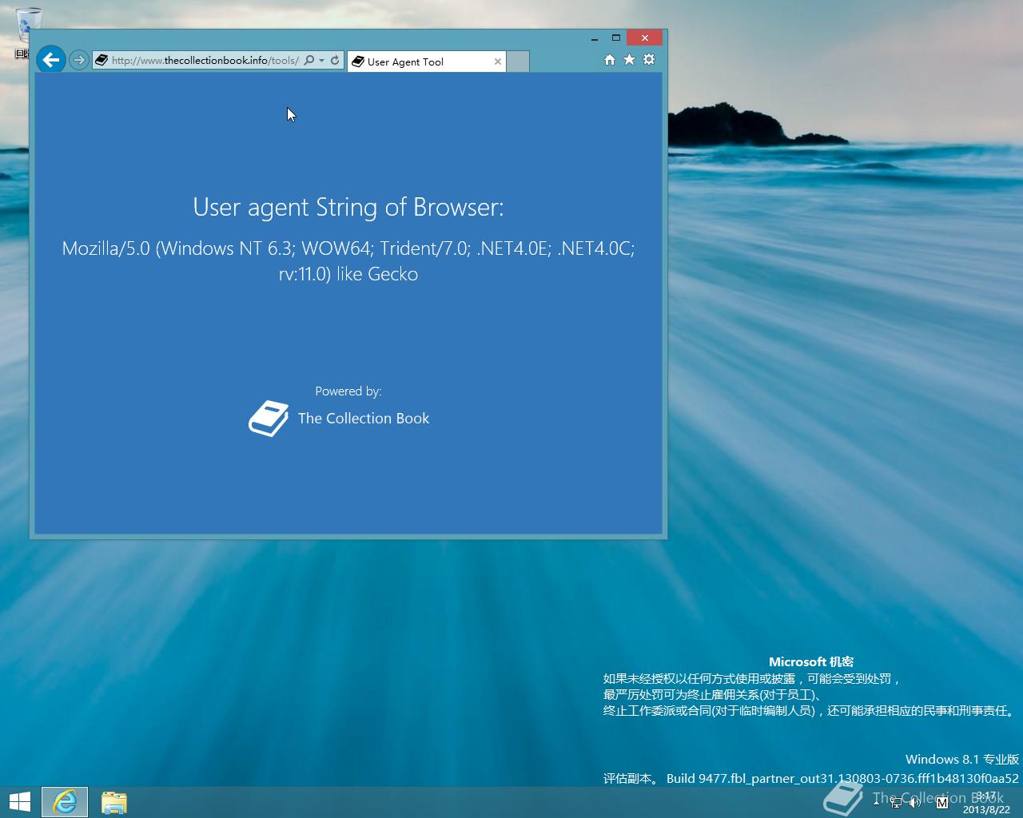Click the 'rv:11.0) like Gecko' text line
This screenshot has height=818, width=1023.
coord(348,274)
